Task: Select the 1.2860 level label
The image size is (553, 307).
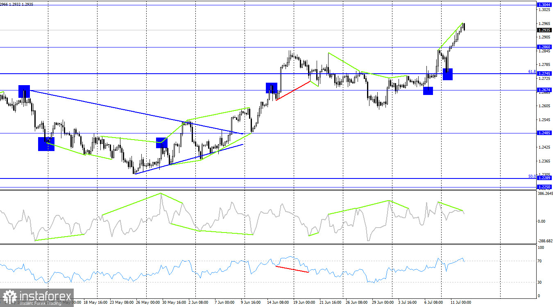Action: click(x=545, y=47)
